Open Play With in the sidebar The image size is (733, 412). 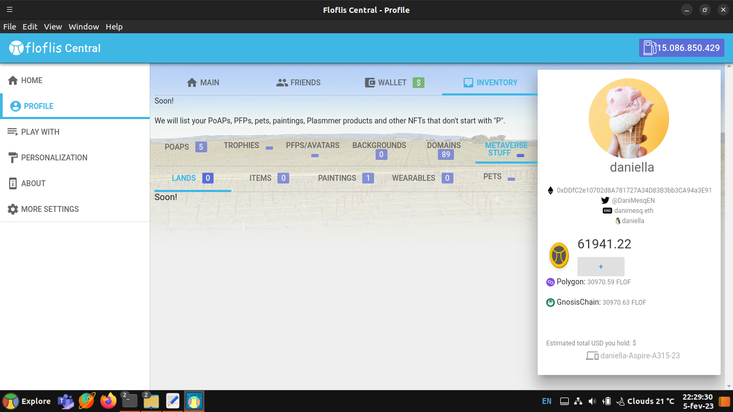pos(75,132)
